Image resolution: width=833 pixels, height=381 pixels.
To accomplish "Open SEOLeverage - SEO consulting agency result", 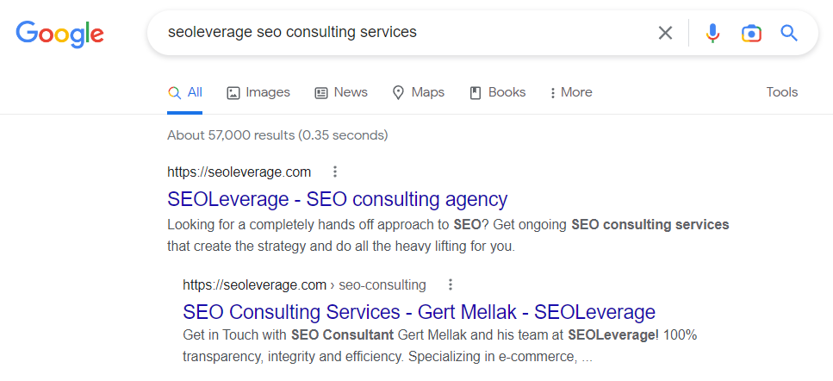I will [x=337, y=199].
